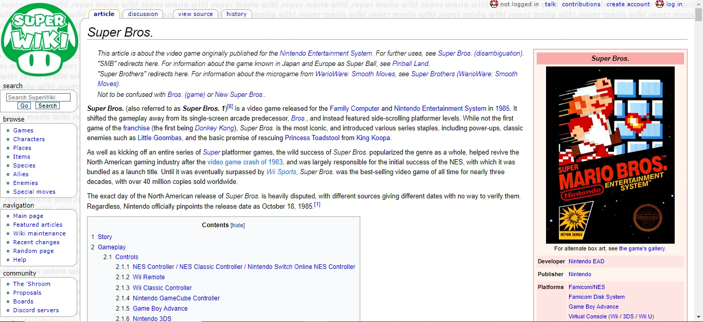Screen dimensions: 703x322
Task: Jump to NES Controller entry in contents
Action: [x=244, y=267]
